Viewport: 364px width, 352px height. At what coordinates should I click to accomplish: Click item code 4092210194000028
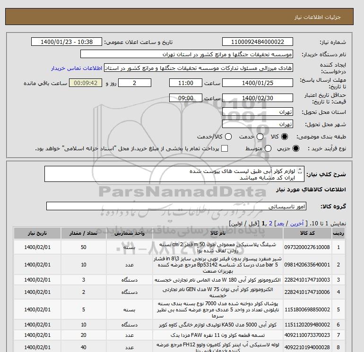[307, 347]
